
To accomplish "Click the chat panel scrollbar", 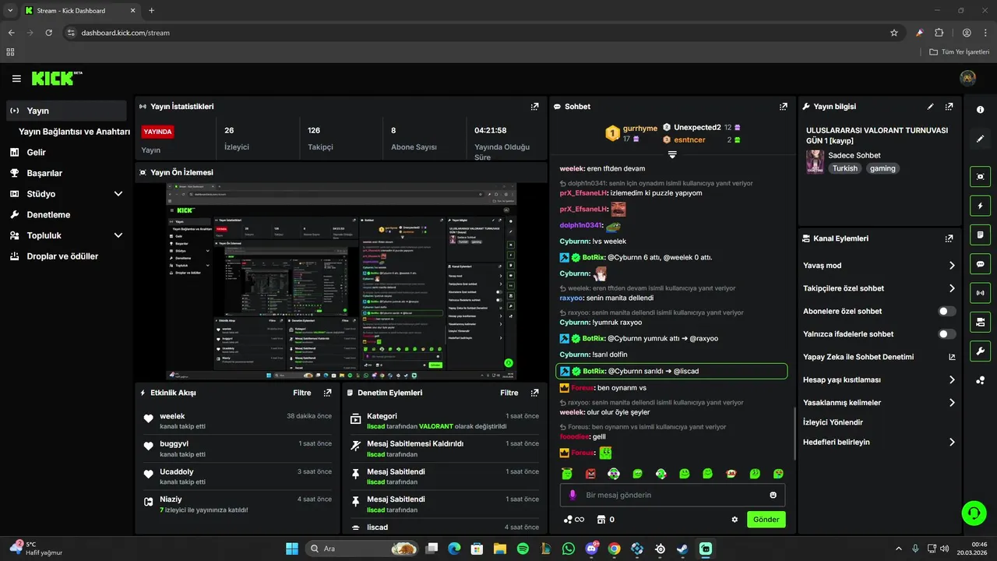I will (x=794, y=433).
